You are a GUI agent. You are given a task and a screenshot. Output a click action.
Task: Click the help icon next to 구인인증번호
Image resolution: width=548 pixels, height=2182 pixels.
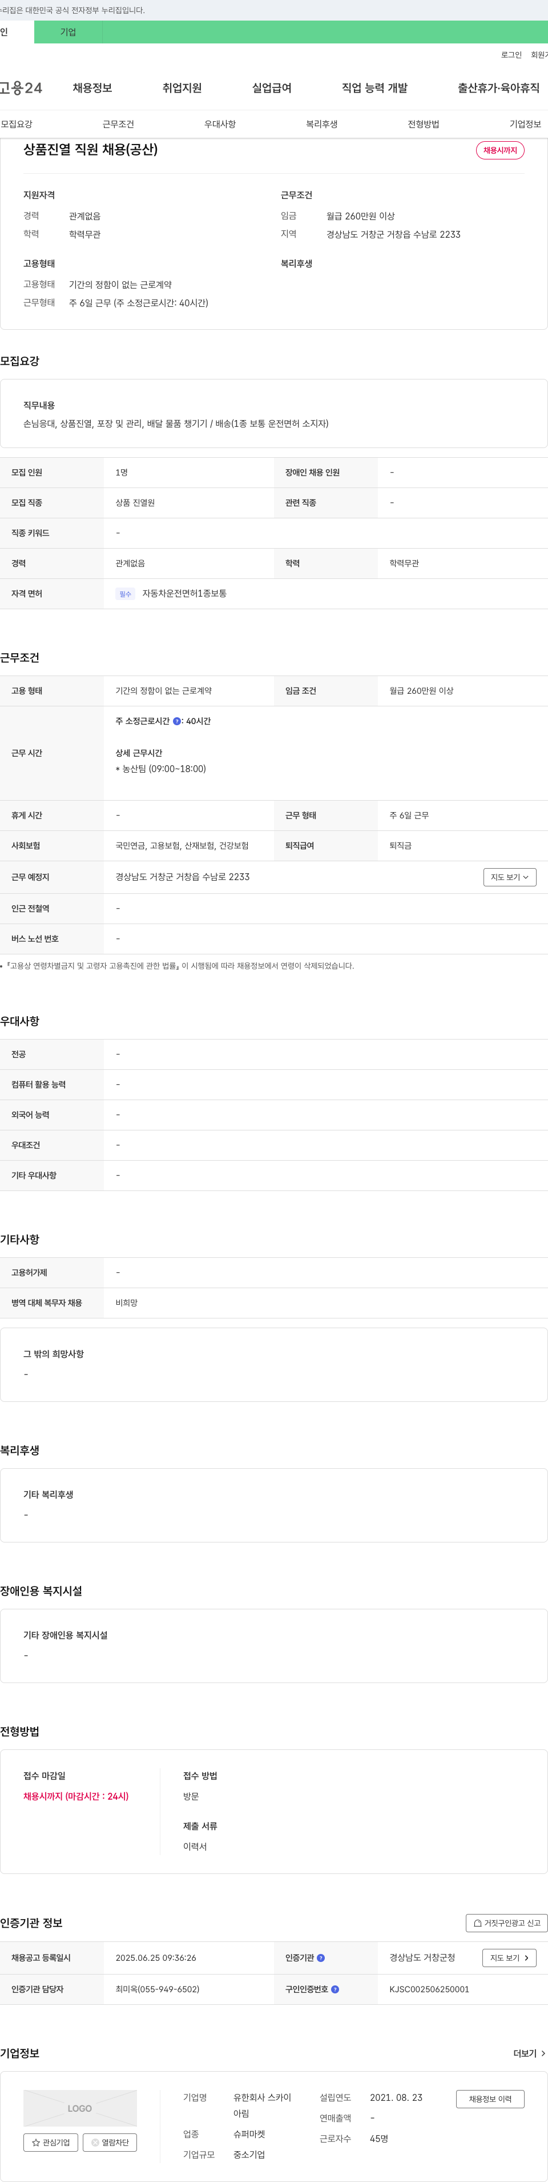[x=335, y=1989]
